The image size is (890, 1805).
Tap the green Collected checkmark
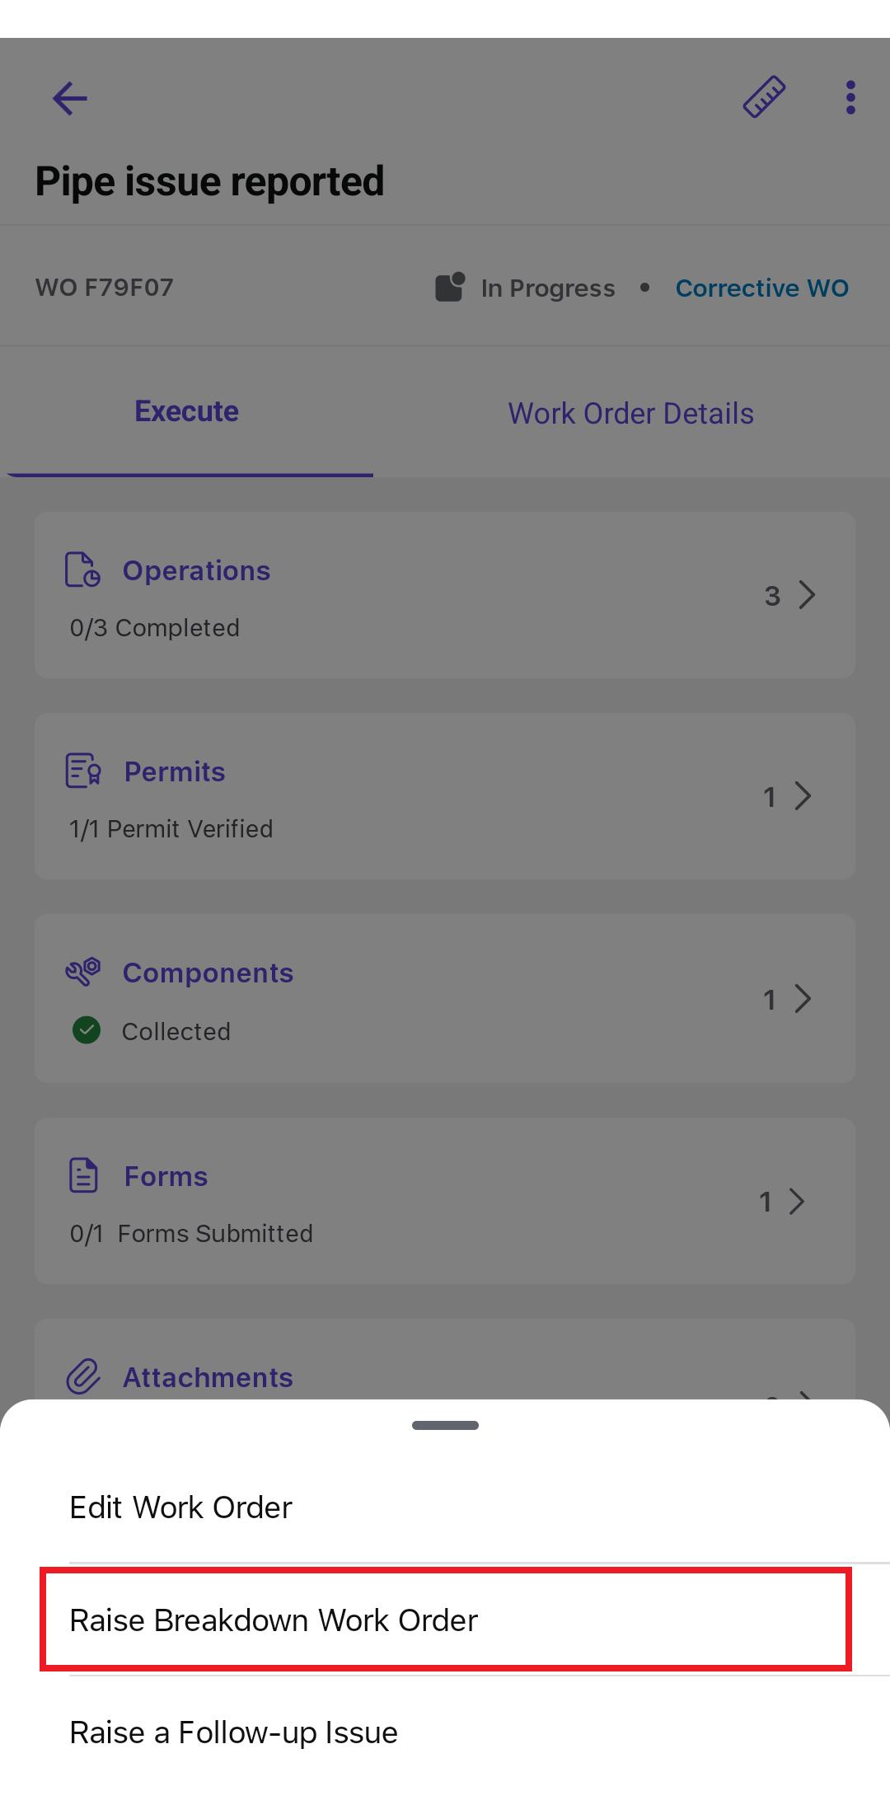pyautogui.click(x=87, y=1030)
